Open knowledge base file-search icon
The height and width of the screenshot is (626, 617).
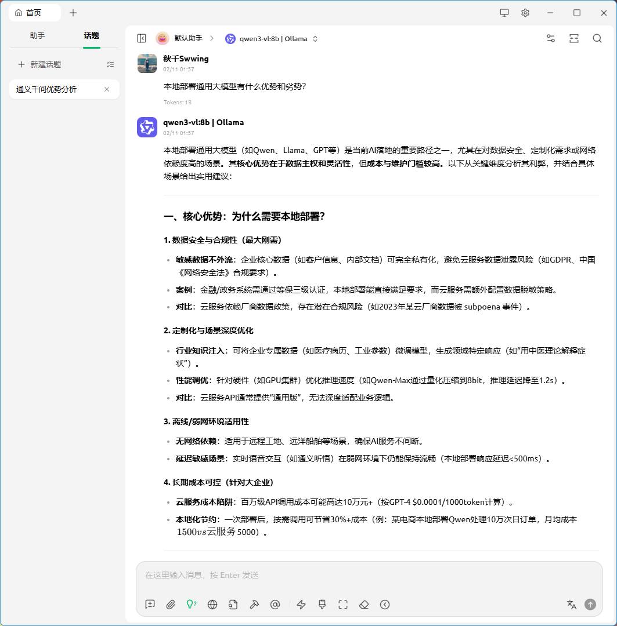[233, 605]
